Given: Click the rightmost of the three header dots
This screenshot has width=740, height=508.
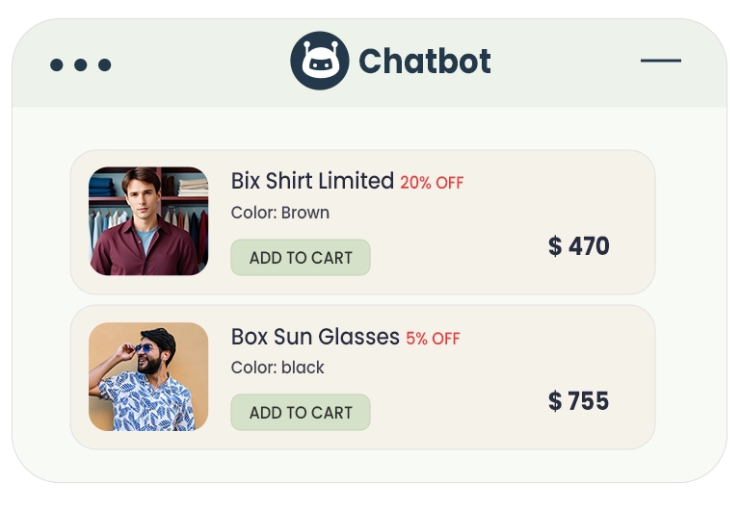Looking at the screenshot, I should pos(105,65).
